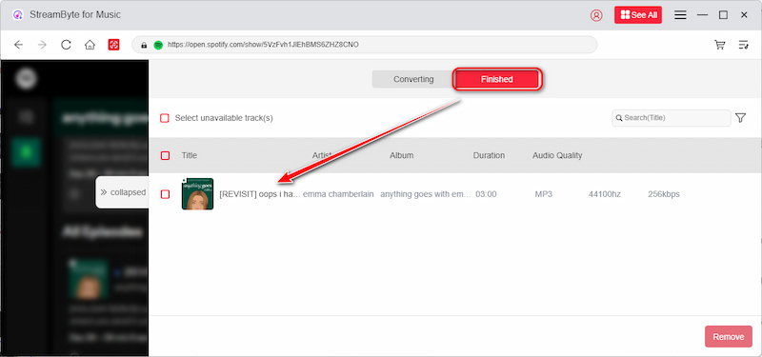Image resolution: width=762 pixels, height=357 pixels.
Task: Tick the checkbox for the REVISIT track
Action: coord(165,194)
